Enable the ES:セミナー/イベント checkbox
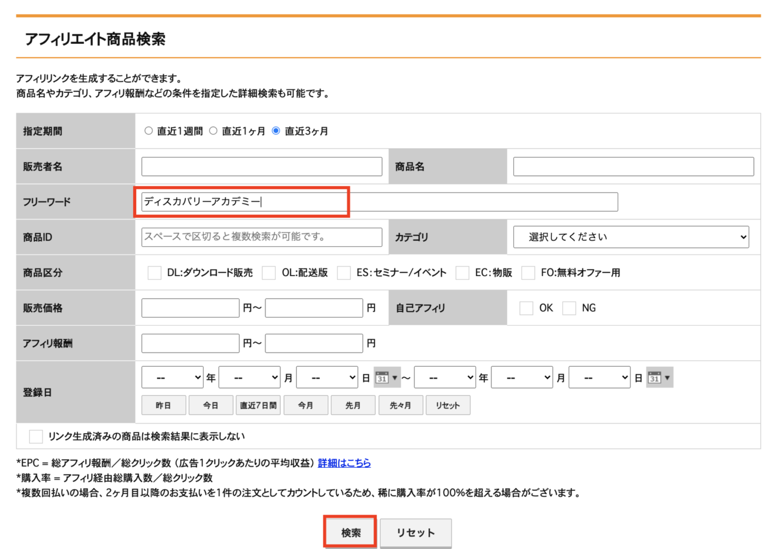766x549 pixels. (x=344, y=273)
